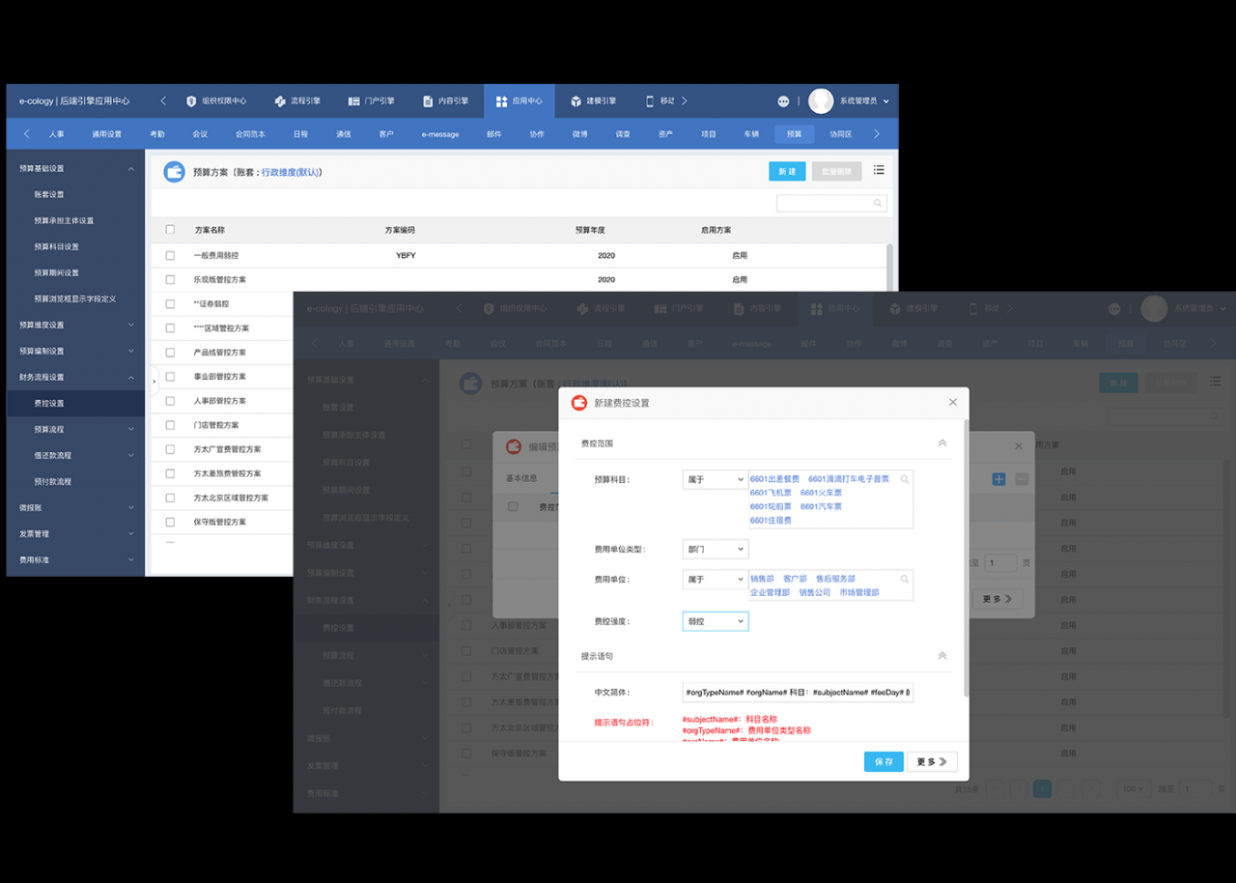Screen dimensions: 1236x883
Task: Close the 新建费控设置 dialog
Action: tap(952, 403)
